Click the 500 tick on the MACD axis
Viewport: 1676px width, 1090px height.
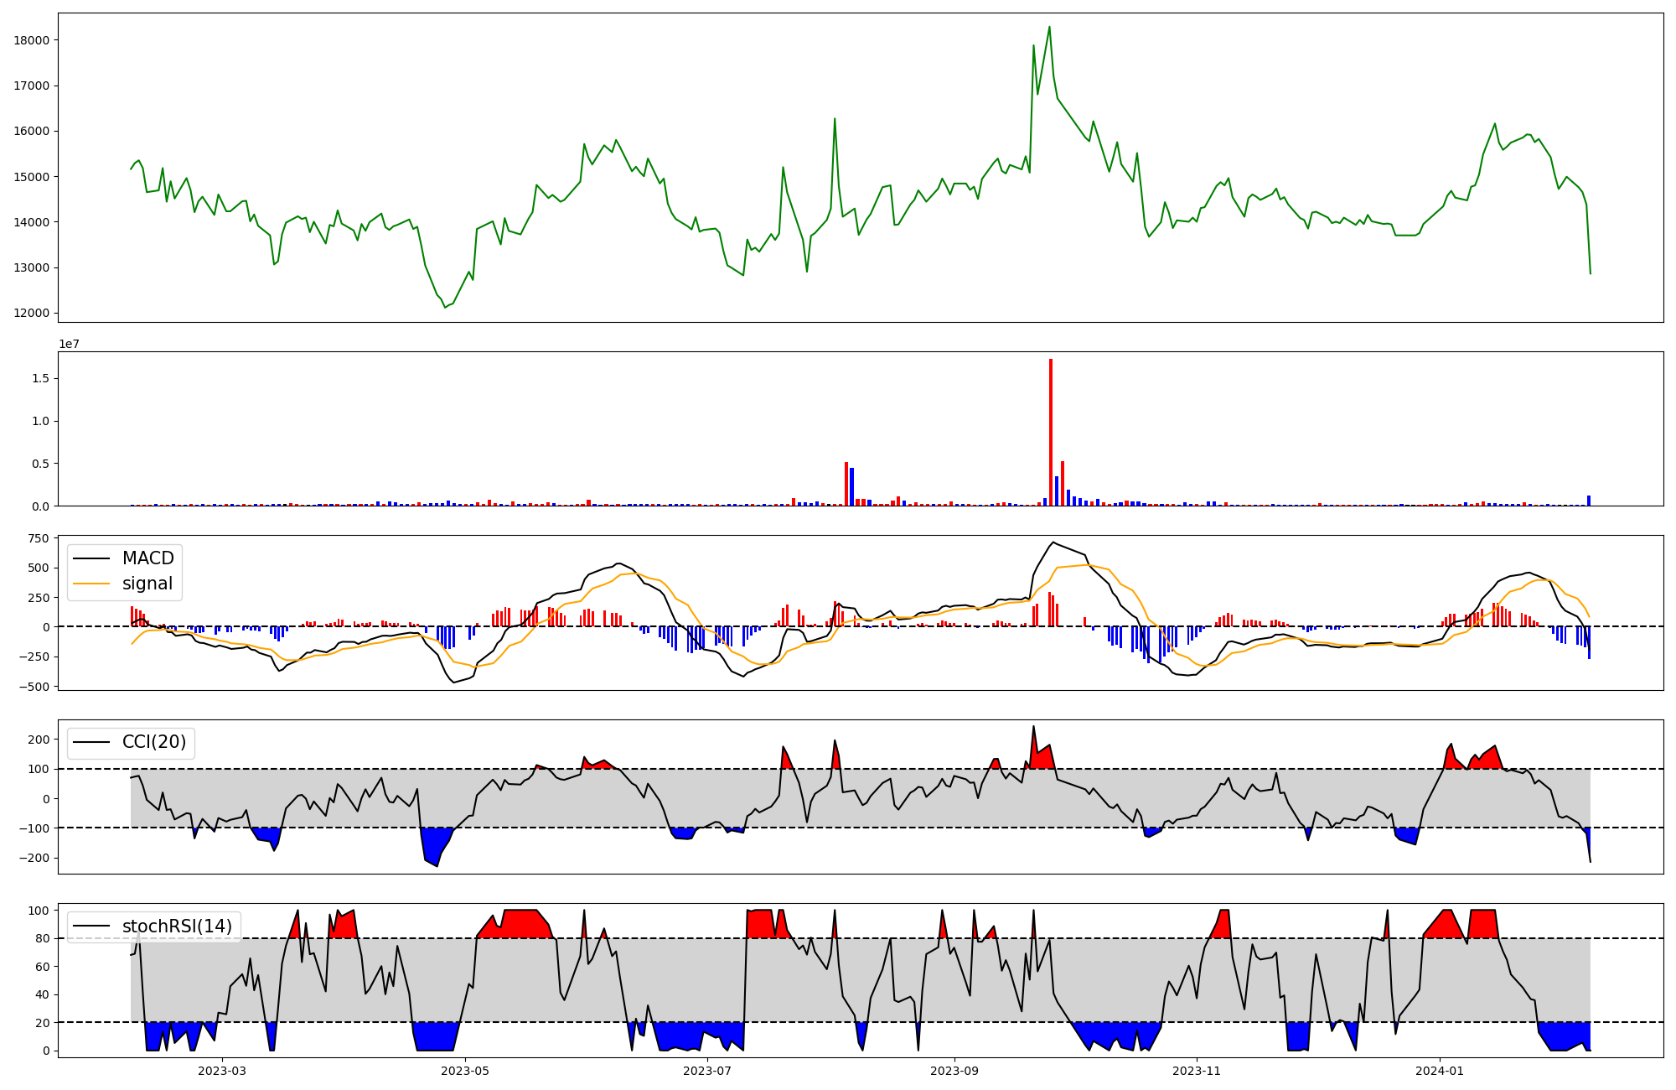pos(39,568)
